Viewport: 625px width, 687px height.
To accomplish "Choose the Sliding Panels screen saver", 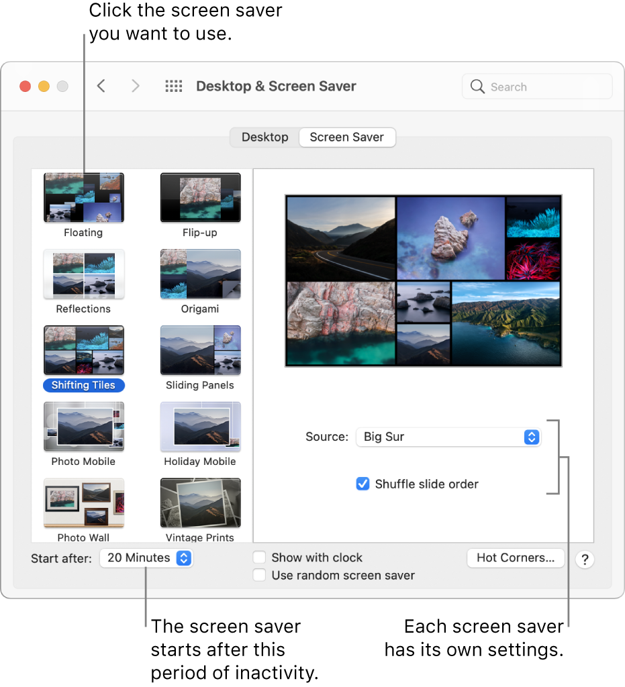I will (200, 350).
